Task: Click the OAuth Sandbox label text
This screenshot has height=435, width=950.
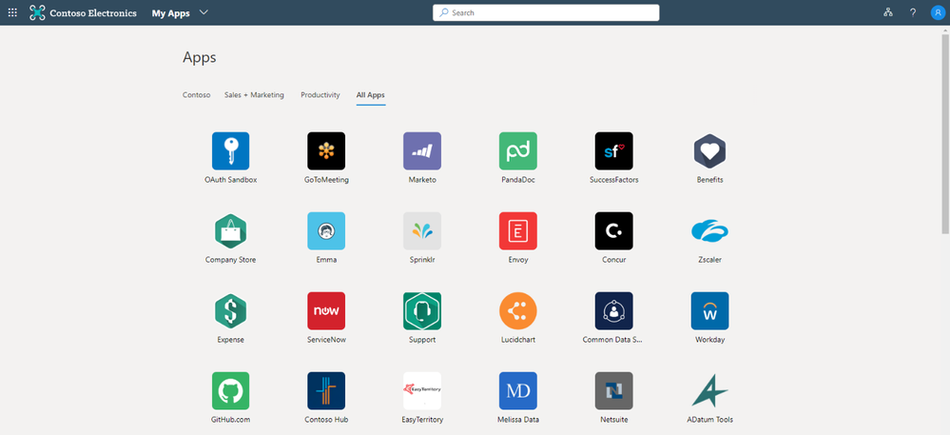Action: click(230, 180)
